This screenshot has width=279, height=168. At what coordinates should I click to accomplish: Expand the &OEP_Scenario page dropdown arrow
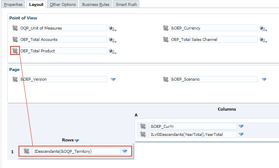264,79
